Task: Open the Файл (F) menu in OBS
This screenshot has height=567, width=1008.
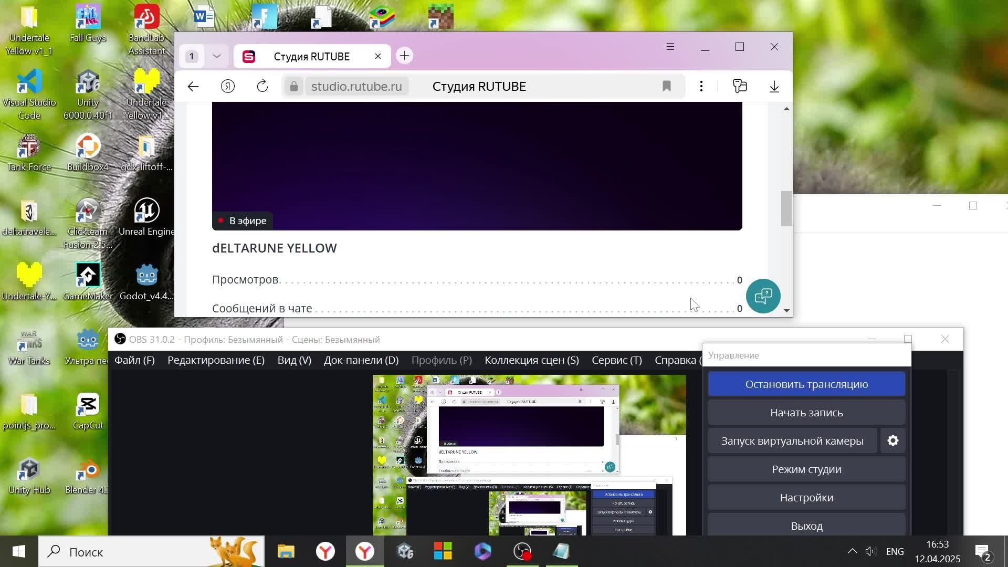Action: [x=134, y=361]
